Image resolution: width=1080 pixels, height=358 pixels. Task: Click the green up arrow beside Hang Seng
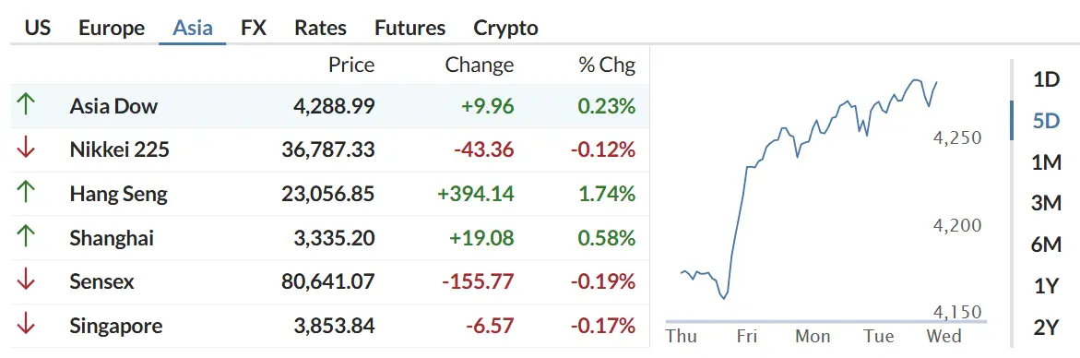26,194
